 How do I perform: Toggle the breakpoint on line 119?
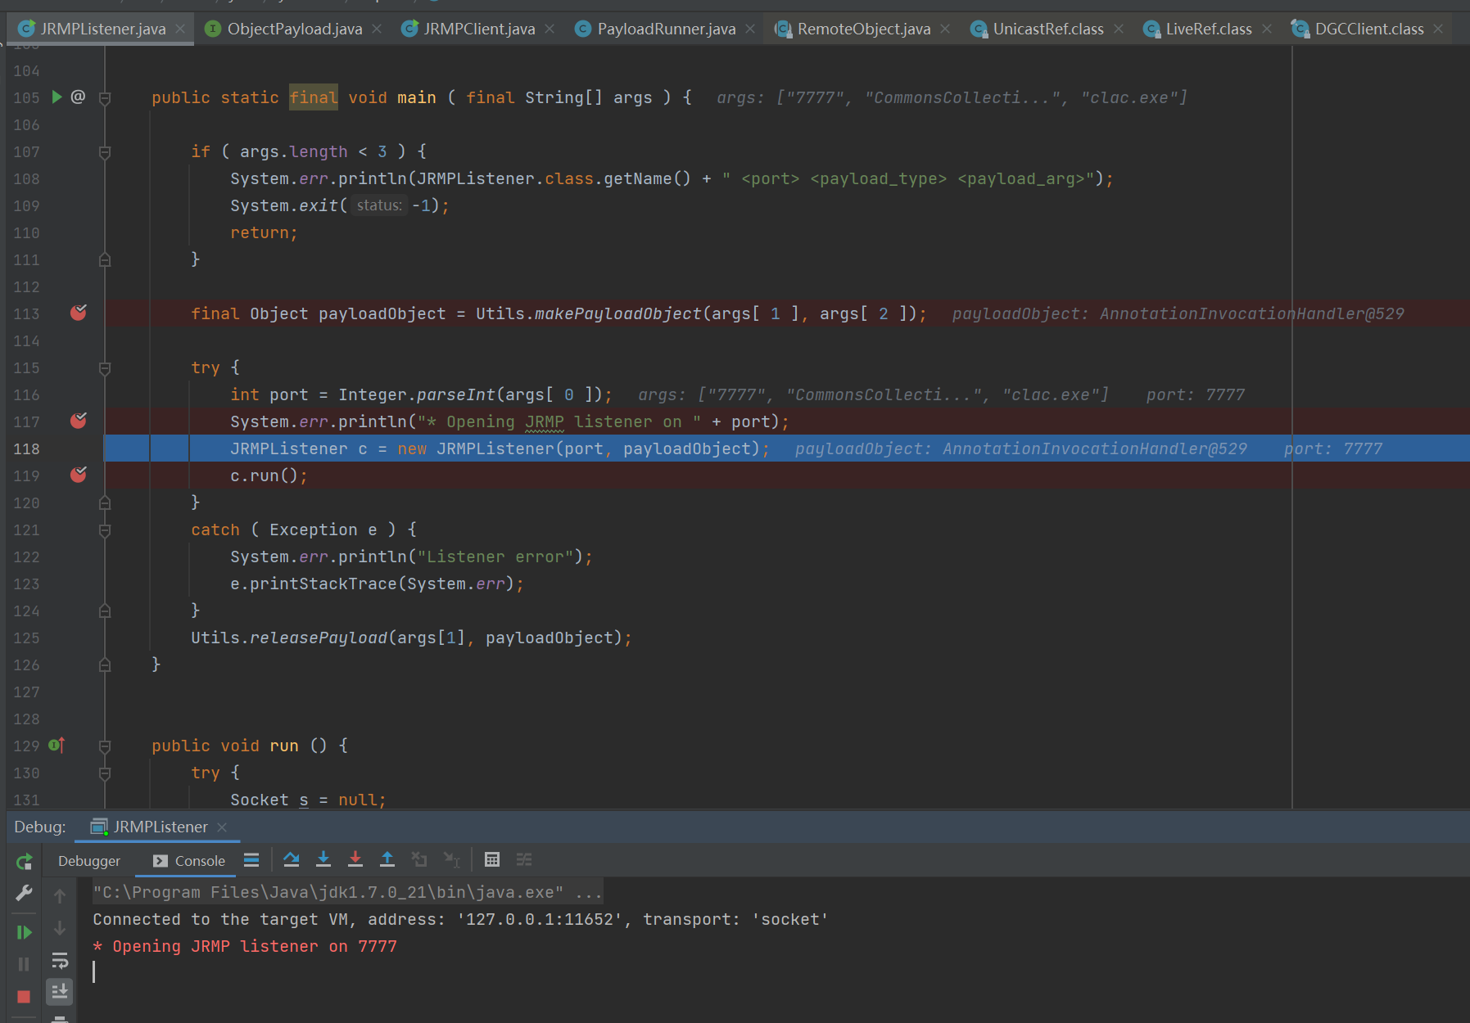point(79,475)
